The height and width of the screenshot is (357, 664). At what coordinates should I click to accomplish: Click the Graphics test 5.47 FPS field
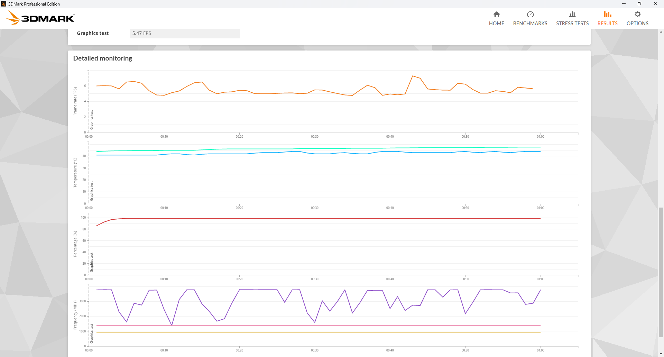pos(184,33)
